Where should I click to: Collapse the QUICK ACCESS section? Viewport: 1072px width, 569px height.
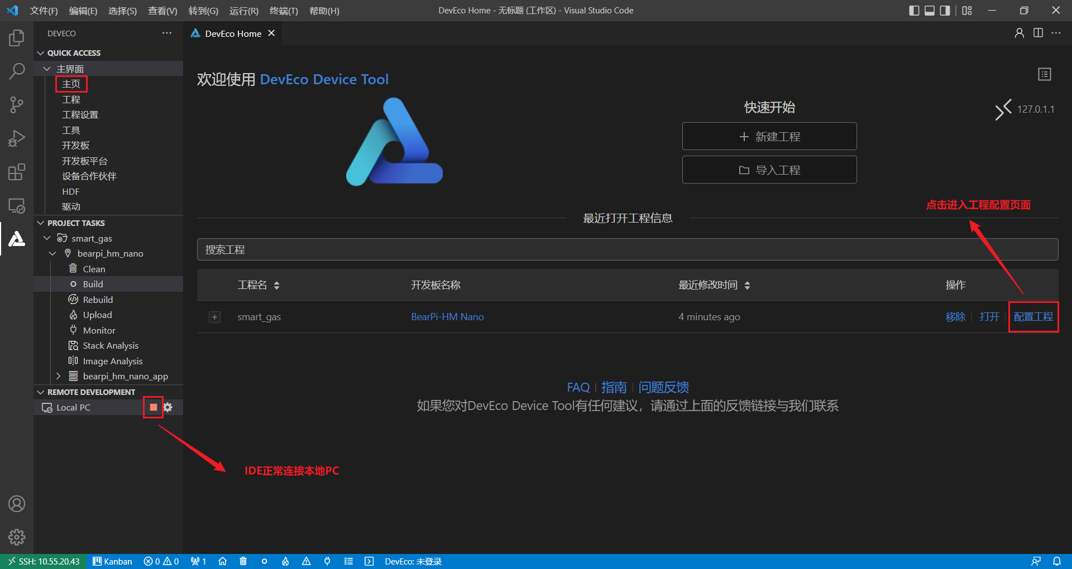(41, 53)
